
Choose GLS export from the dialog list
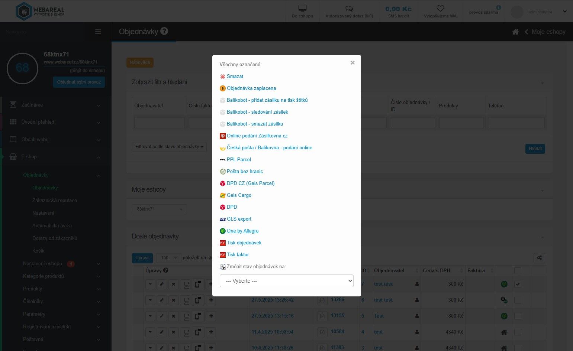(239, 219)
